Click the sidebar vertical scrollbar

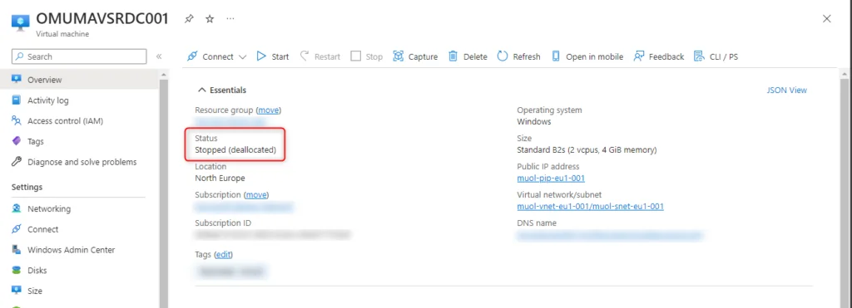164,193
